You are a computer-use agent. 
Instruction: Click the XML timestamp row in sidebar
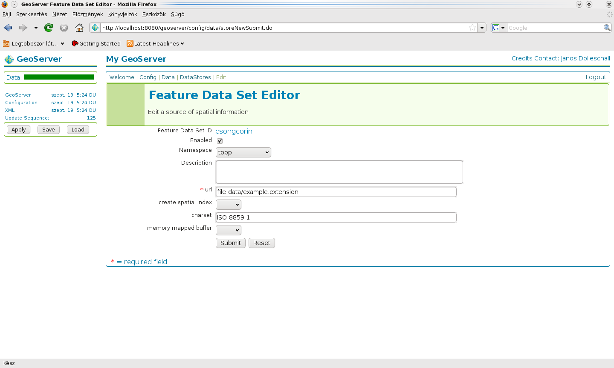50,110
